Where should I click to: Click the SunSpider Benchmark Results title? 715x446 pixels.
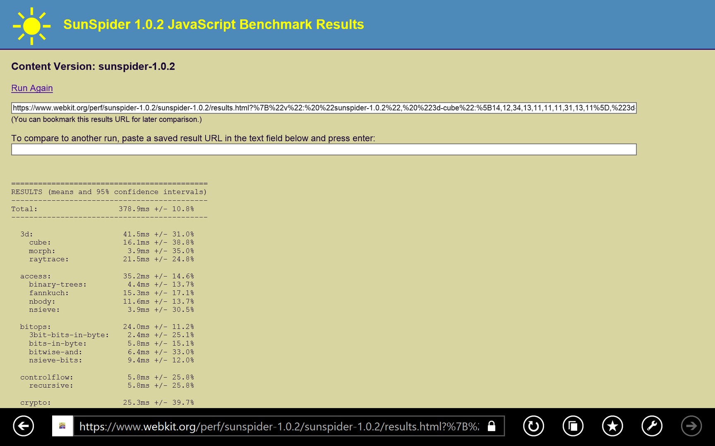point(214,24)
